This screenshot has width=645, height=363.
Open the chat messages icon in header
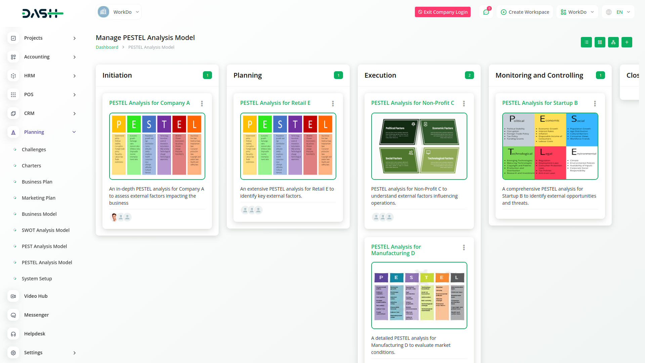click(486, 12)
